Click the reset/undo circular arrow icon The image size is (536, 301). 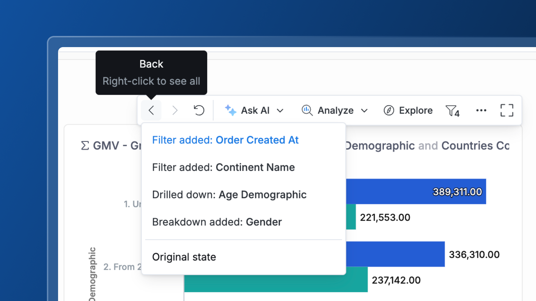tap(199, 110)
